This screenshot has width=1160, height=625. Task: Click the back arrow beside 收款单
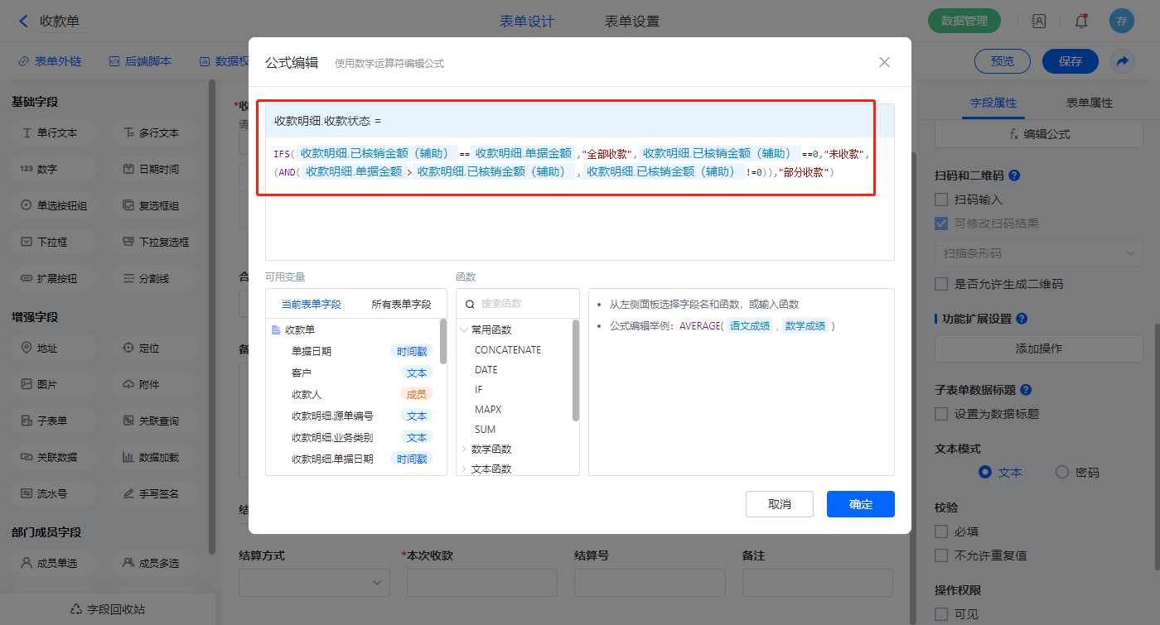click(23, 22)
